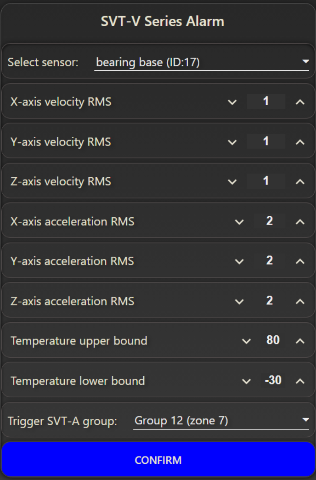The height and width of the screenshot is (480, 316).
Task: Decrease Y-axis acceleration RMS value
Action: click(x=239, y=261)
